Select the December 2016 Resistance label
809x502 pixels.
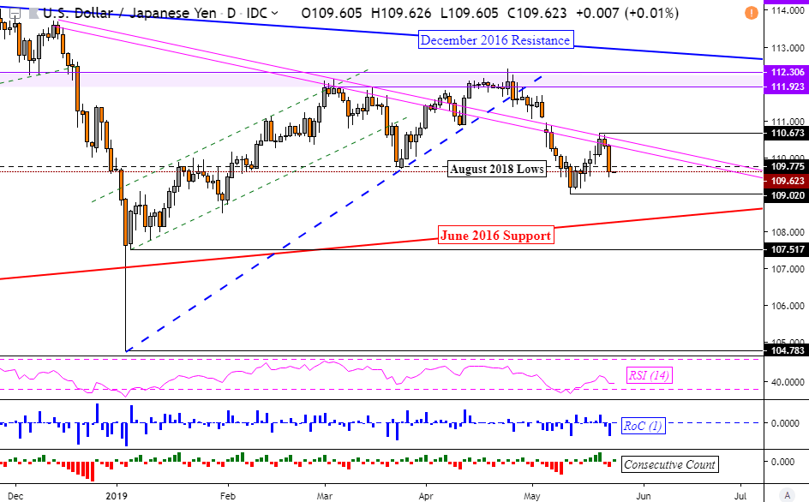pos(495,39)
